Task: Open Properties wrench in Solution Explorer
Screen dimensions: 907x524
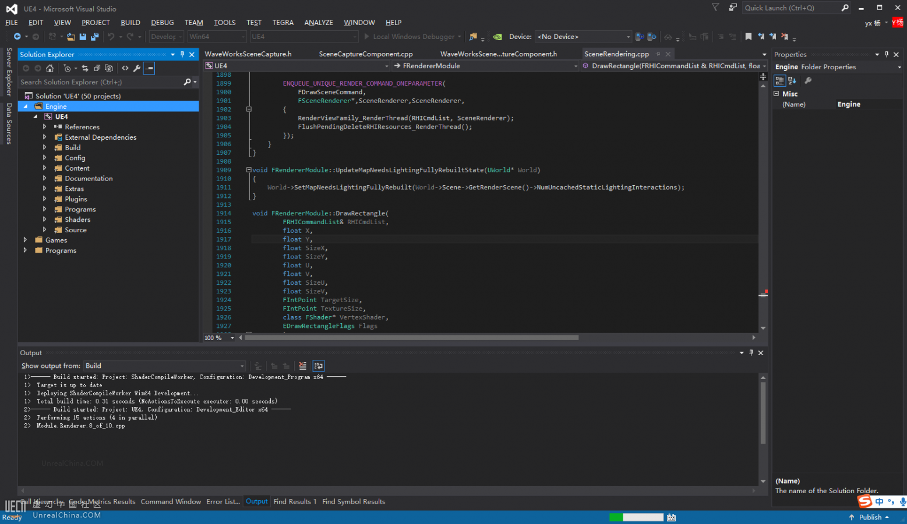Action: [137, 68]
